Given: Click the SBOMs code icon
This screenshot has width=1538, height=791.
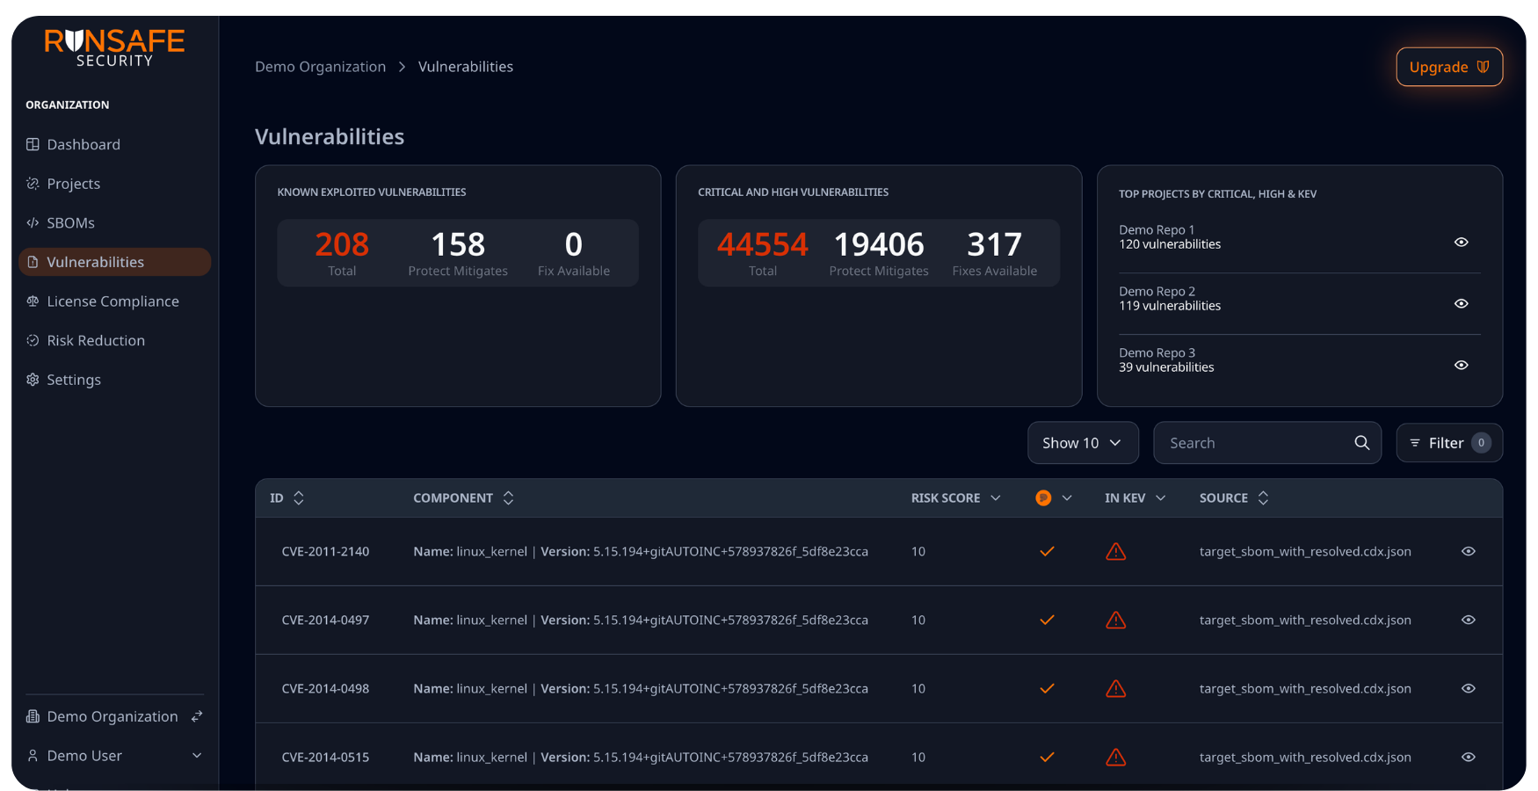Looking at the screenshot, I should (33, 222).
